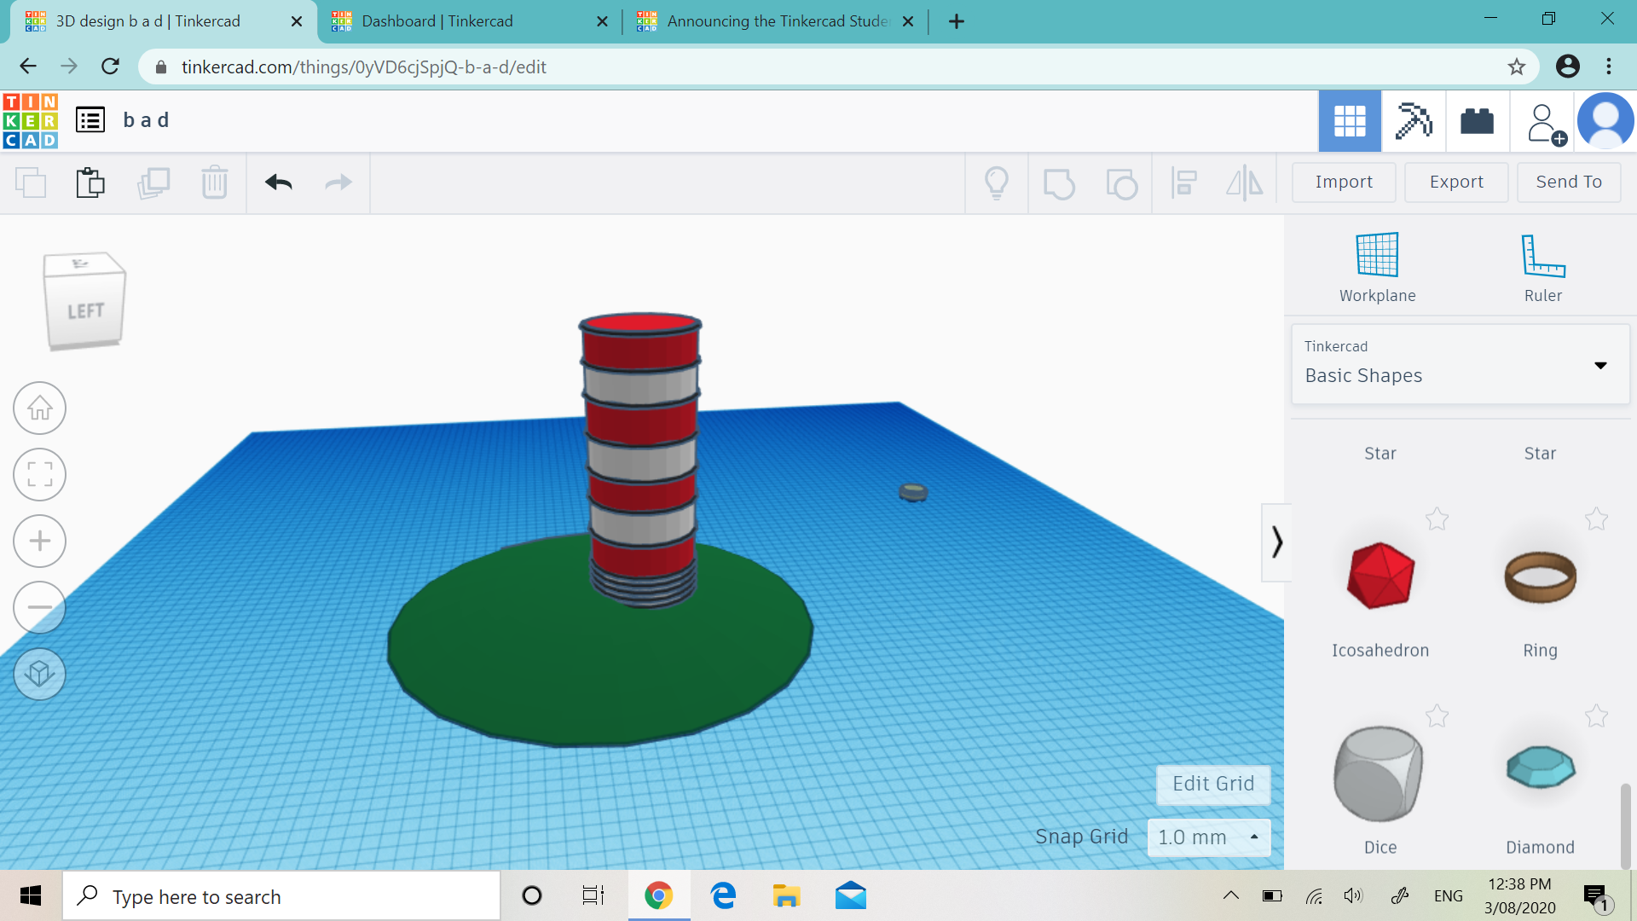Click the Export button
Image resolution: width=1637 pixels, height=921 pixels.
[x=1456, y=182]
